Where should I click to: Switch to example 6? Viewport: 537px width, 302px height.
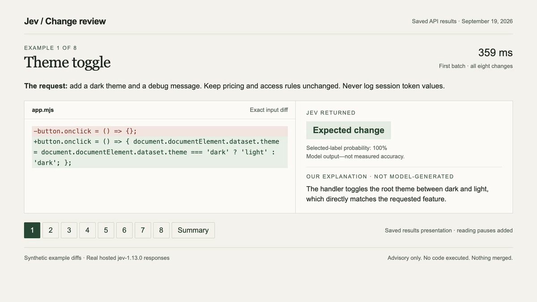124,230
